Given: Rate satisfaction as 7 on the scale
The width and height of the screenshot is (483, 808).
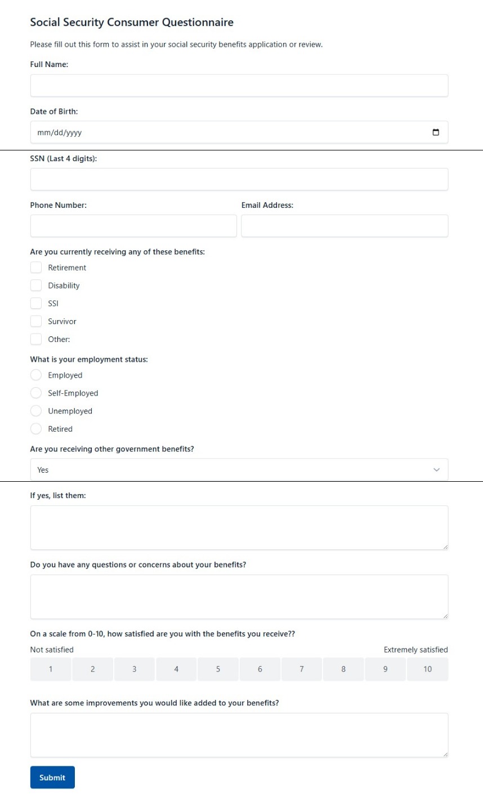Looking at the screenshot, I should (x=302, y=669).
